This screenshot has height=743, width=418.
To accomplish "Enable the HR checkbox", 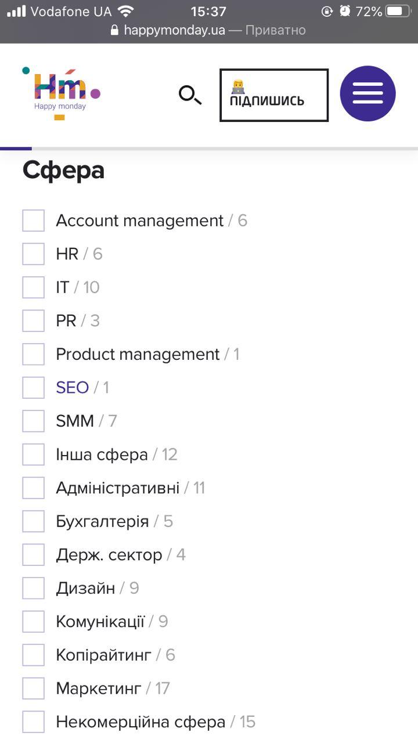I will (33, 254).
